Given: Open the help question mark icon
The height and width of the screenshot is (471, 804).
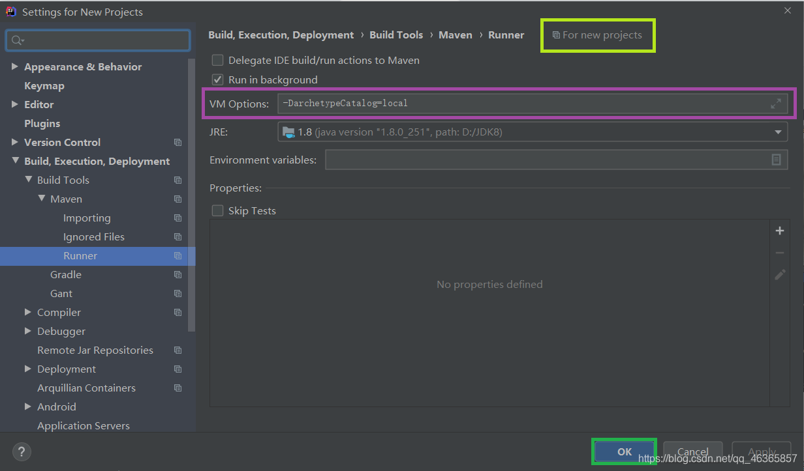Looking at the screenshot, I should click(22, 451).
